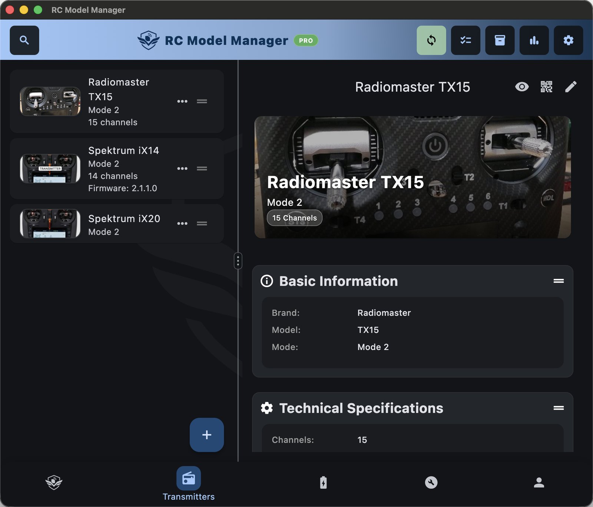This screenshot has width=593, height=507.
Task: Click drag handle of Spektrum iX20 row
Action: pyautogui.click(x=202, y=224)
